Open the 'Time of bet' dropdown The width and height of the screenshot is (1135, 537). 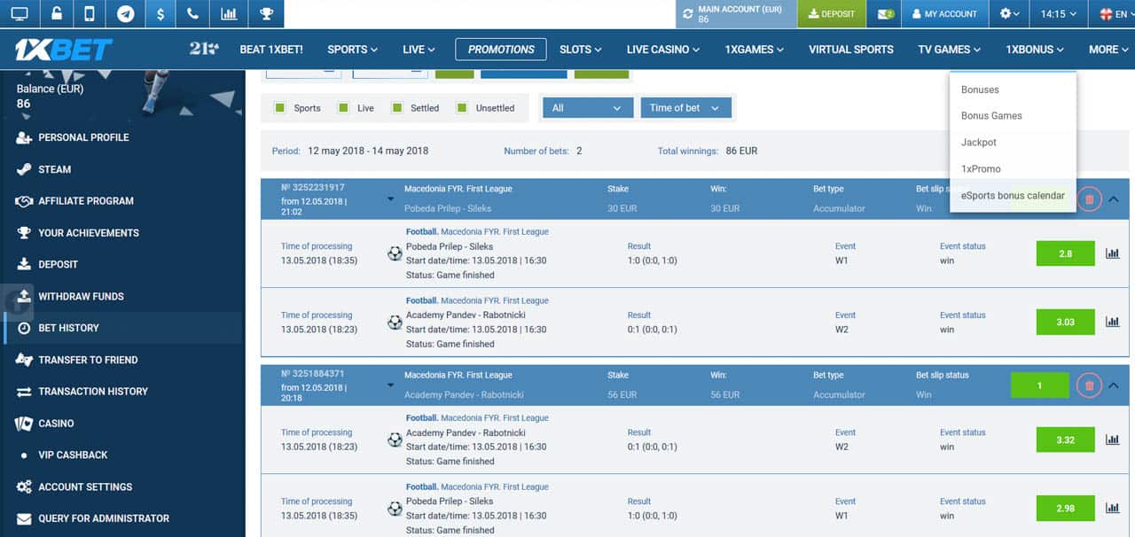tap(685, 108)
